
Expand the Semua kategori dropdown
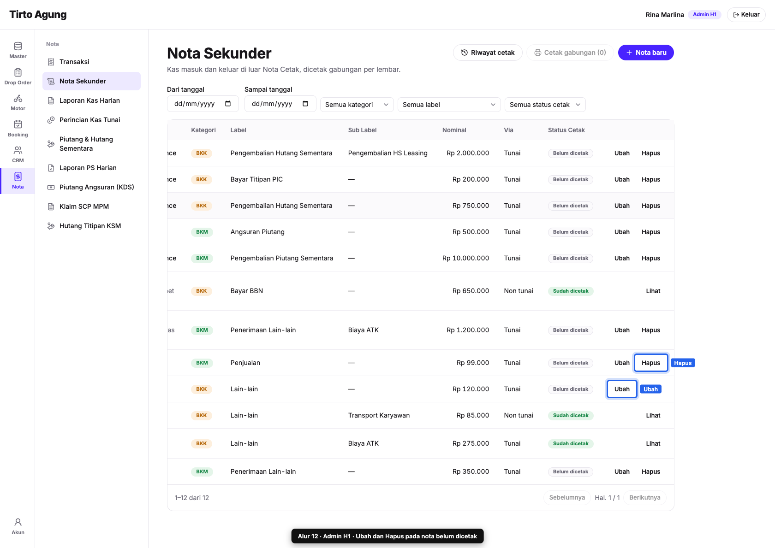point(357,105)
